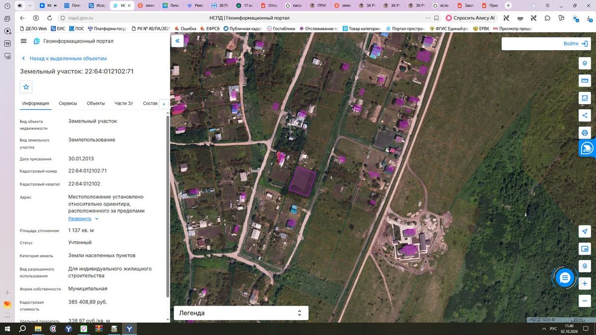Add parcel to favorites with star
The image size is (596, 335).
coord(26,87)
